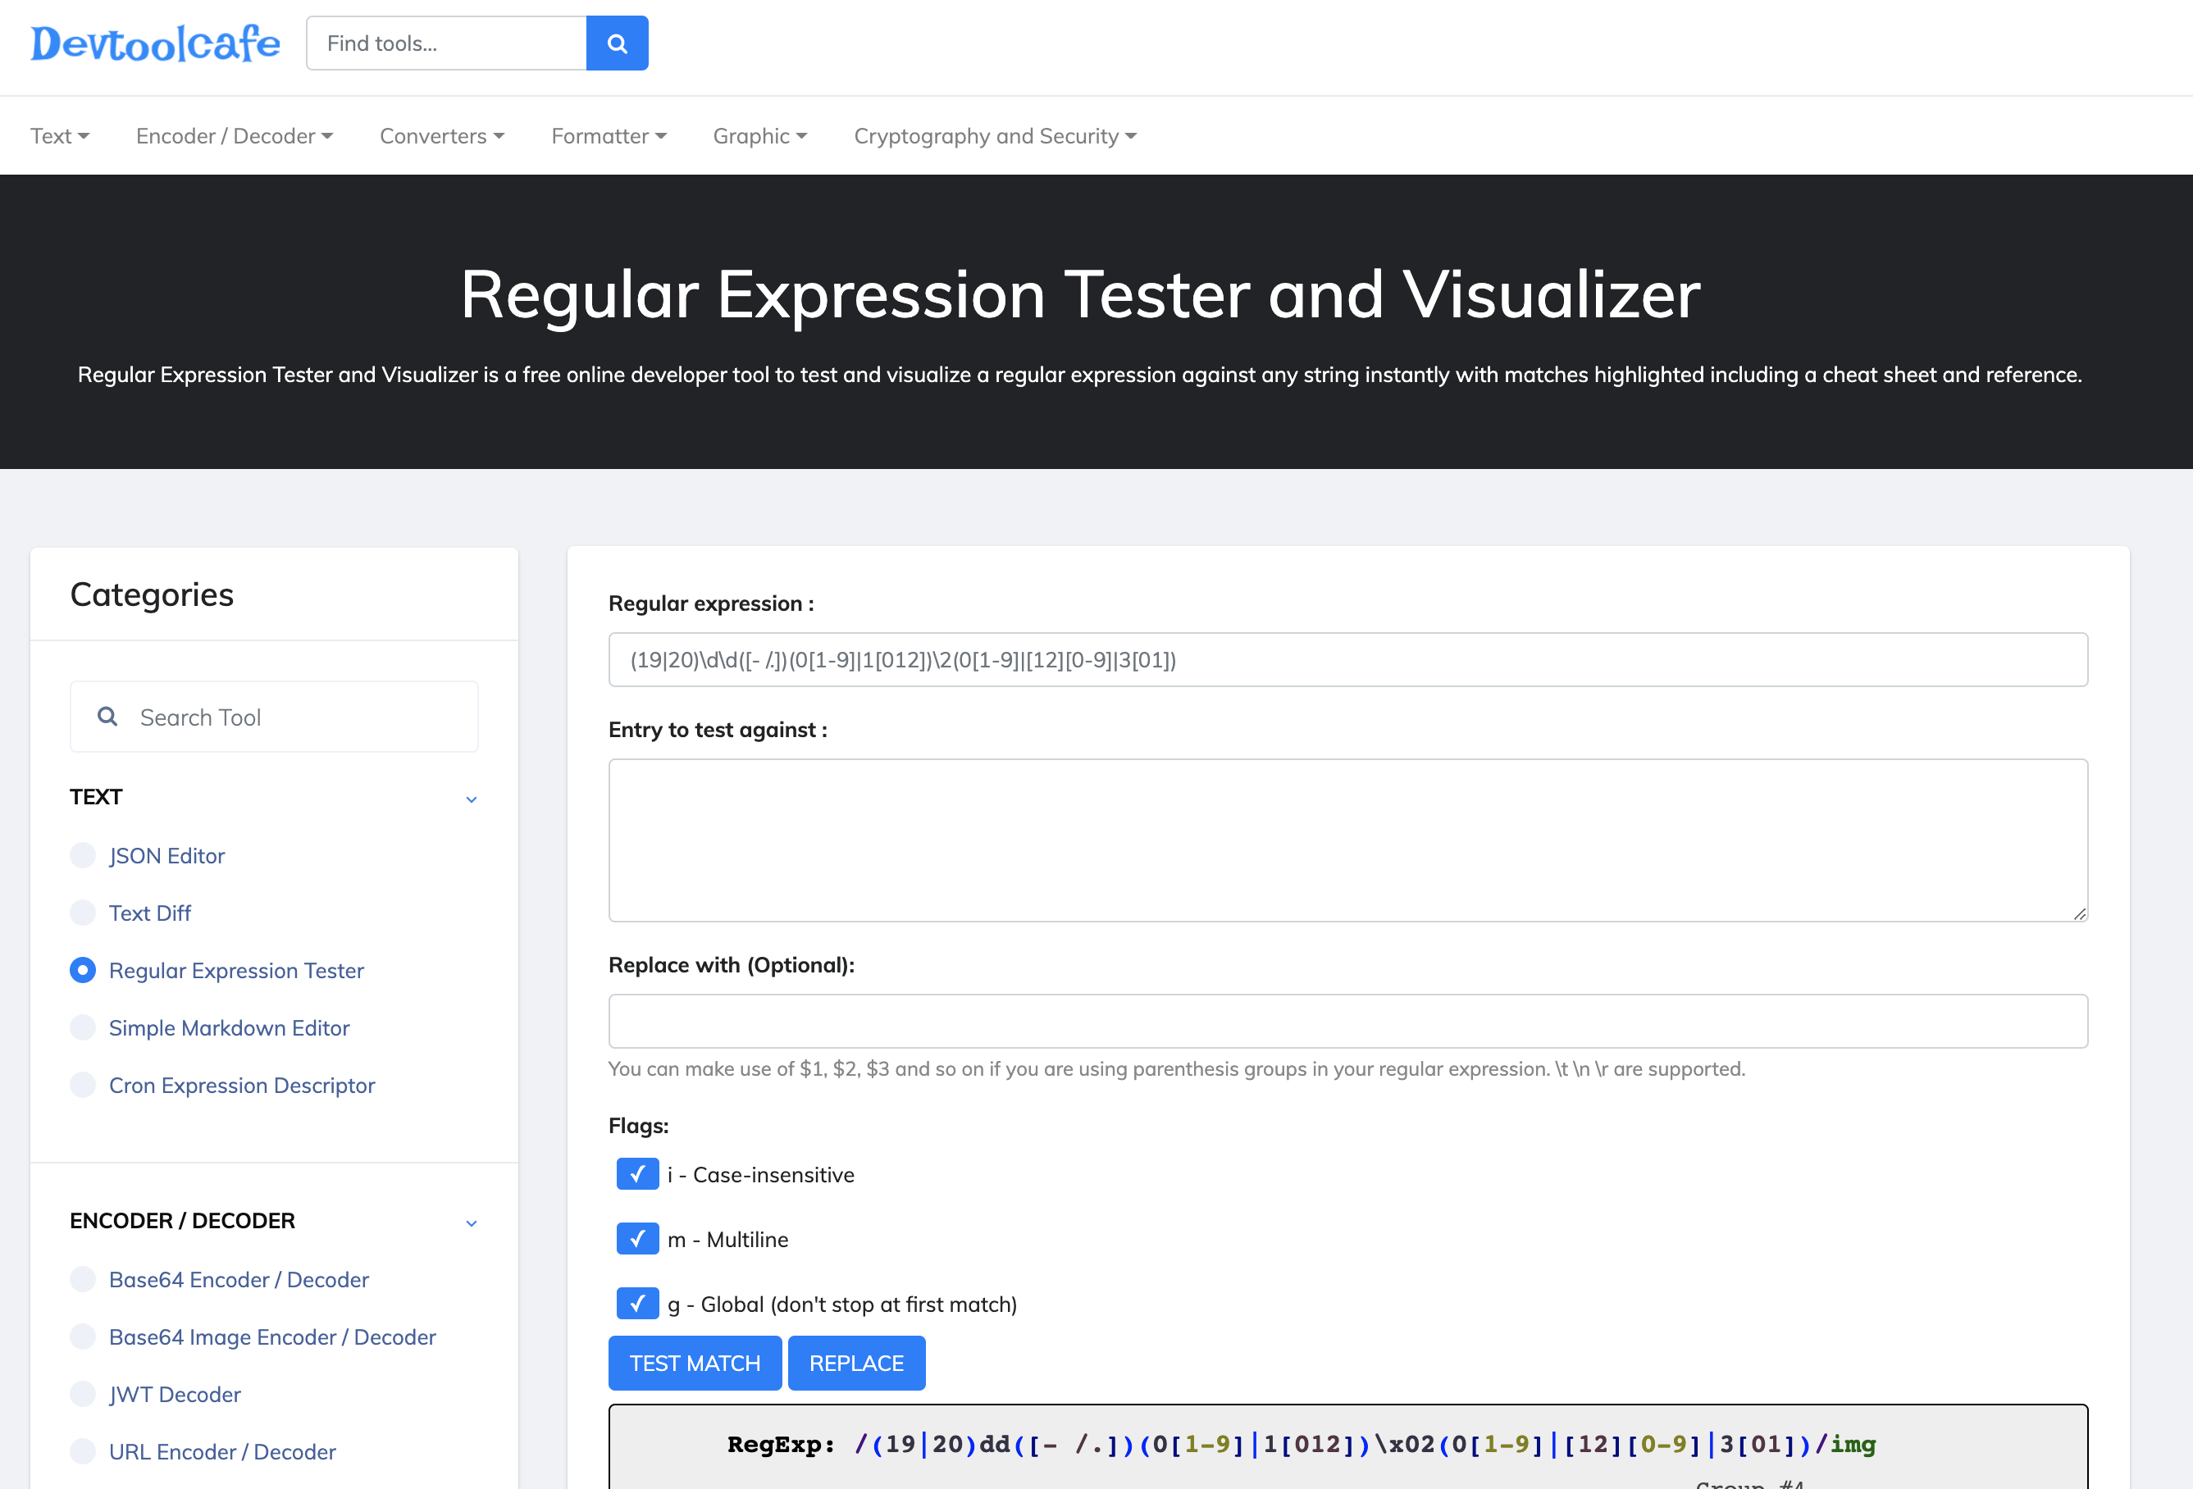The image size is (2193, 1489).
Task: Collapse the TEXT category chevron
Action: (471, 799)
